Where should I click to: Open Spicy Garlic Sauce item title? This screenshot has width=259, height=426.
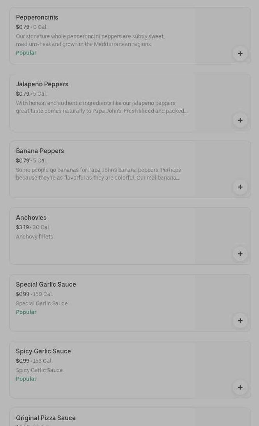coord(43,351)
